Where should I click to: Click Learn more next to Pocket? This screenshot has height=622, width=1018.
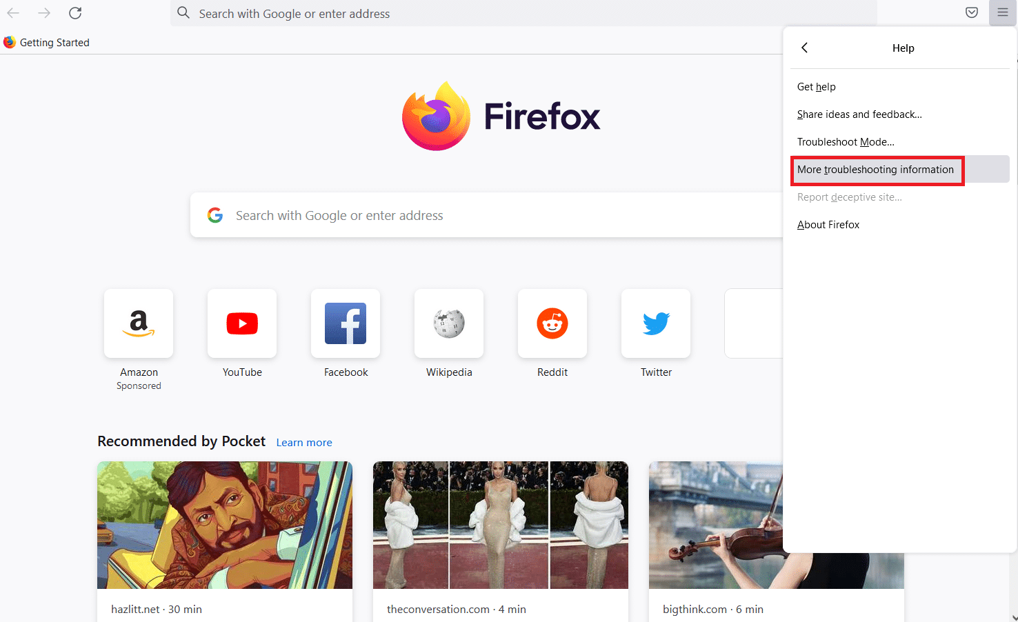click(x=304, y=443)
